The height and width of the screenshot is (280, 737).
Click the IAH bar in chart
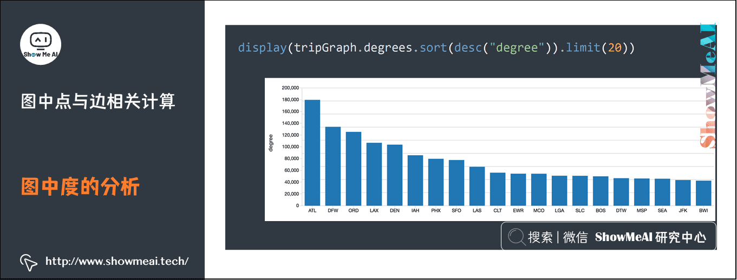(415, 180)
